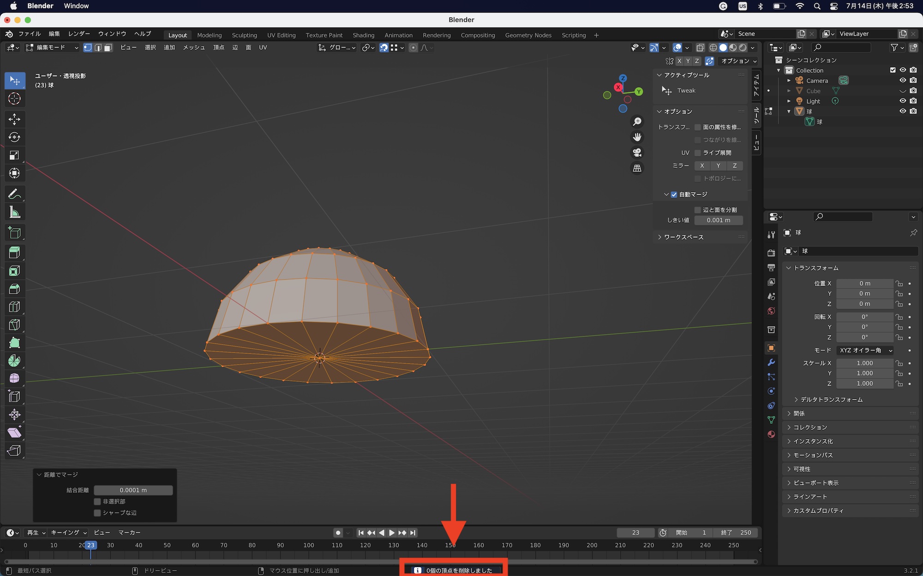Viewport: 923px width, 576px height.
Task: Switch to face select mode
Action: tap(108, 47)
